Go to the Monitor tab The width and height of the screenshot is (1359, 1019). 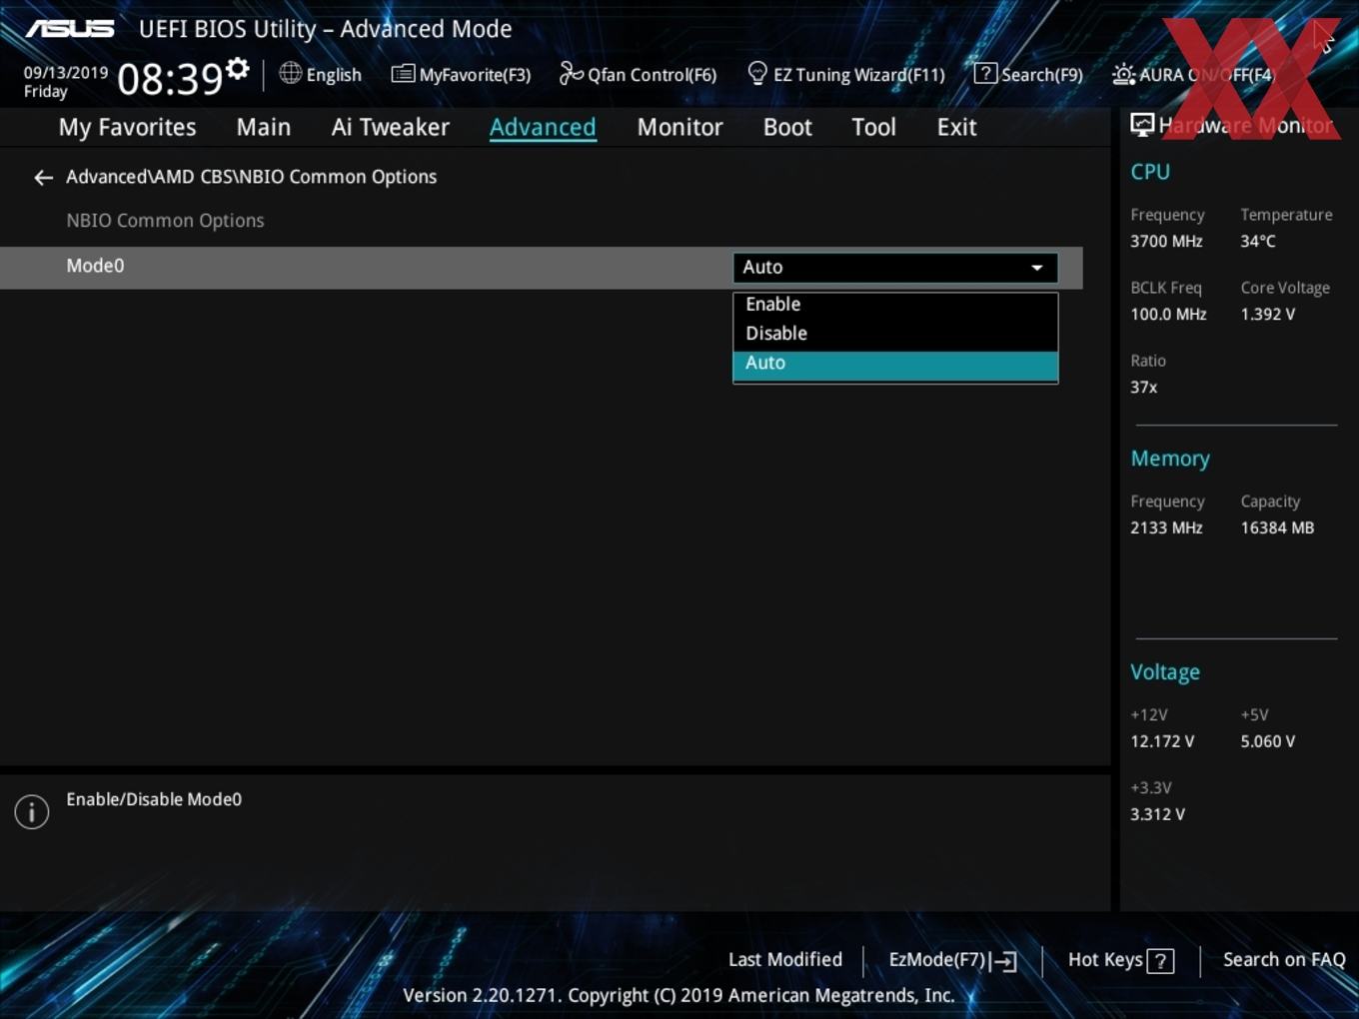tap(679, 127)
